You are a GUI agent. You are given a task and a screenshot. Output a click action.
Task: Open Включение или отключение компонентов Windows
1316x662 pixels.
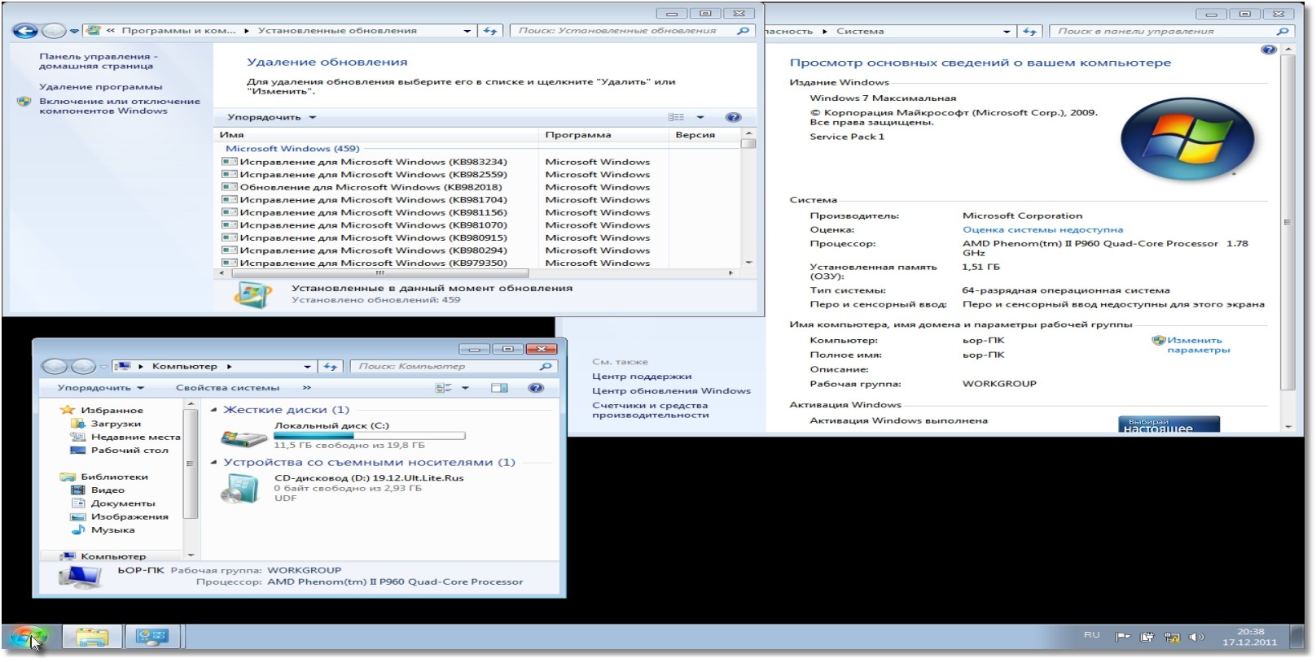pos(119,106)
